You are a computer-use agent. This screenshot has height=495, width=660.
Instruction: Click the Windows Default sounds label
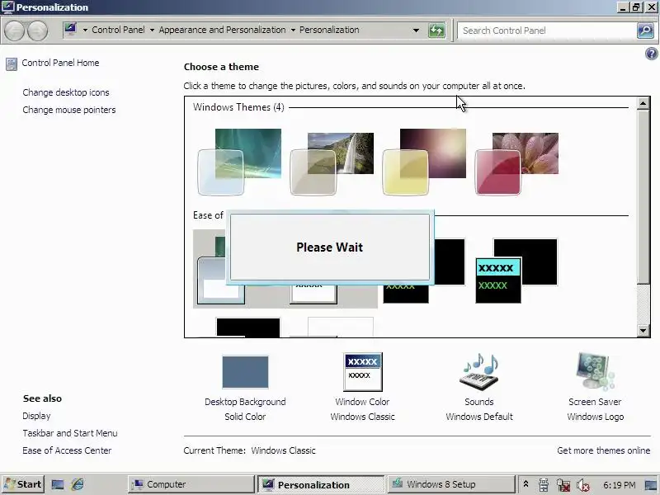(479, 417)
